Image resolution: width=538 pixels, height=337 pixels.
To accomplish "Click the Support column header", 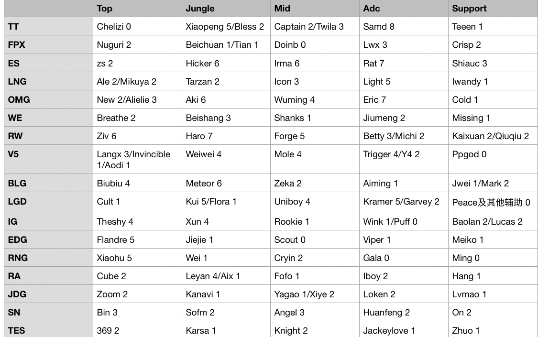I will pyautogui.click(x=493, y=9).
